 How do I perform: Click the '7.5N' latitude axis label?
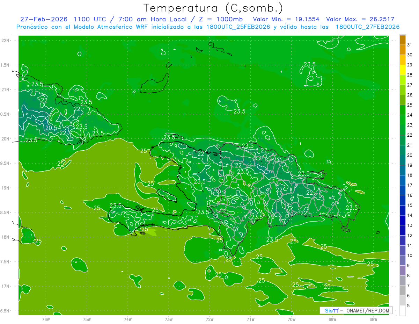tap(6, 262)
